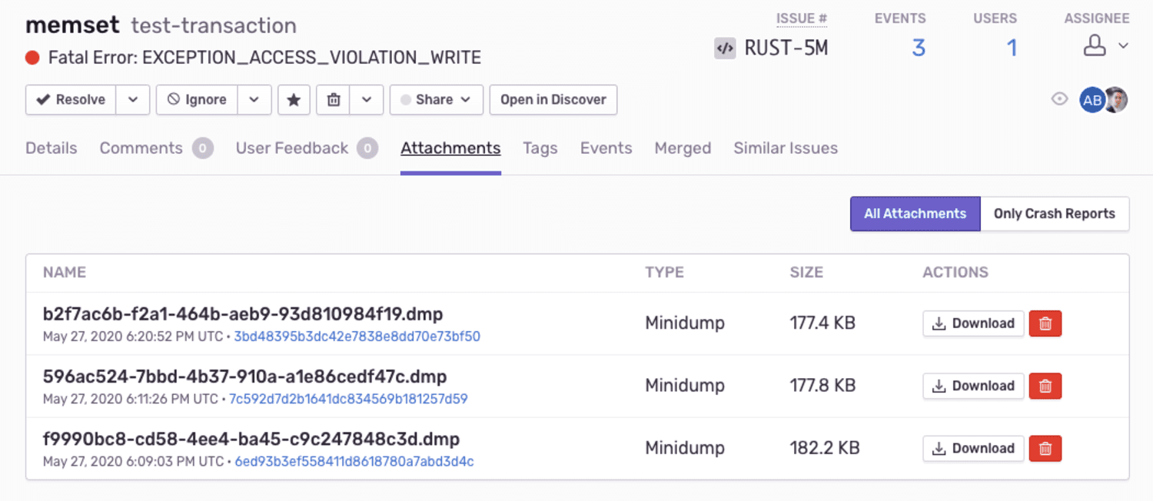Image resolution: width=1153 pixels, height=501 pixels.
Task: Click the RUST-5M short ID code icon
Action: pos(723,47)
